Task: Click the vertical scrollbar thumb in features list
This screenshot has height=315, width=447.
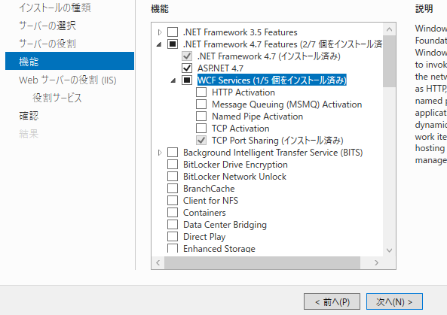Action: point(390,61)
